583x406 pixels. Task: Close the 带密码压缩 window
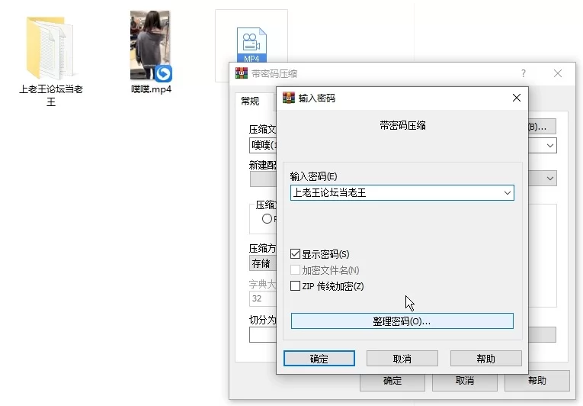(x=558, y=73)
